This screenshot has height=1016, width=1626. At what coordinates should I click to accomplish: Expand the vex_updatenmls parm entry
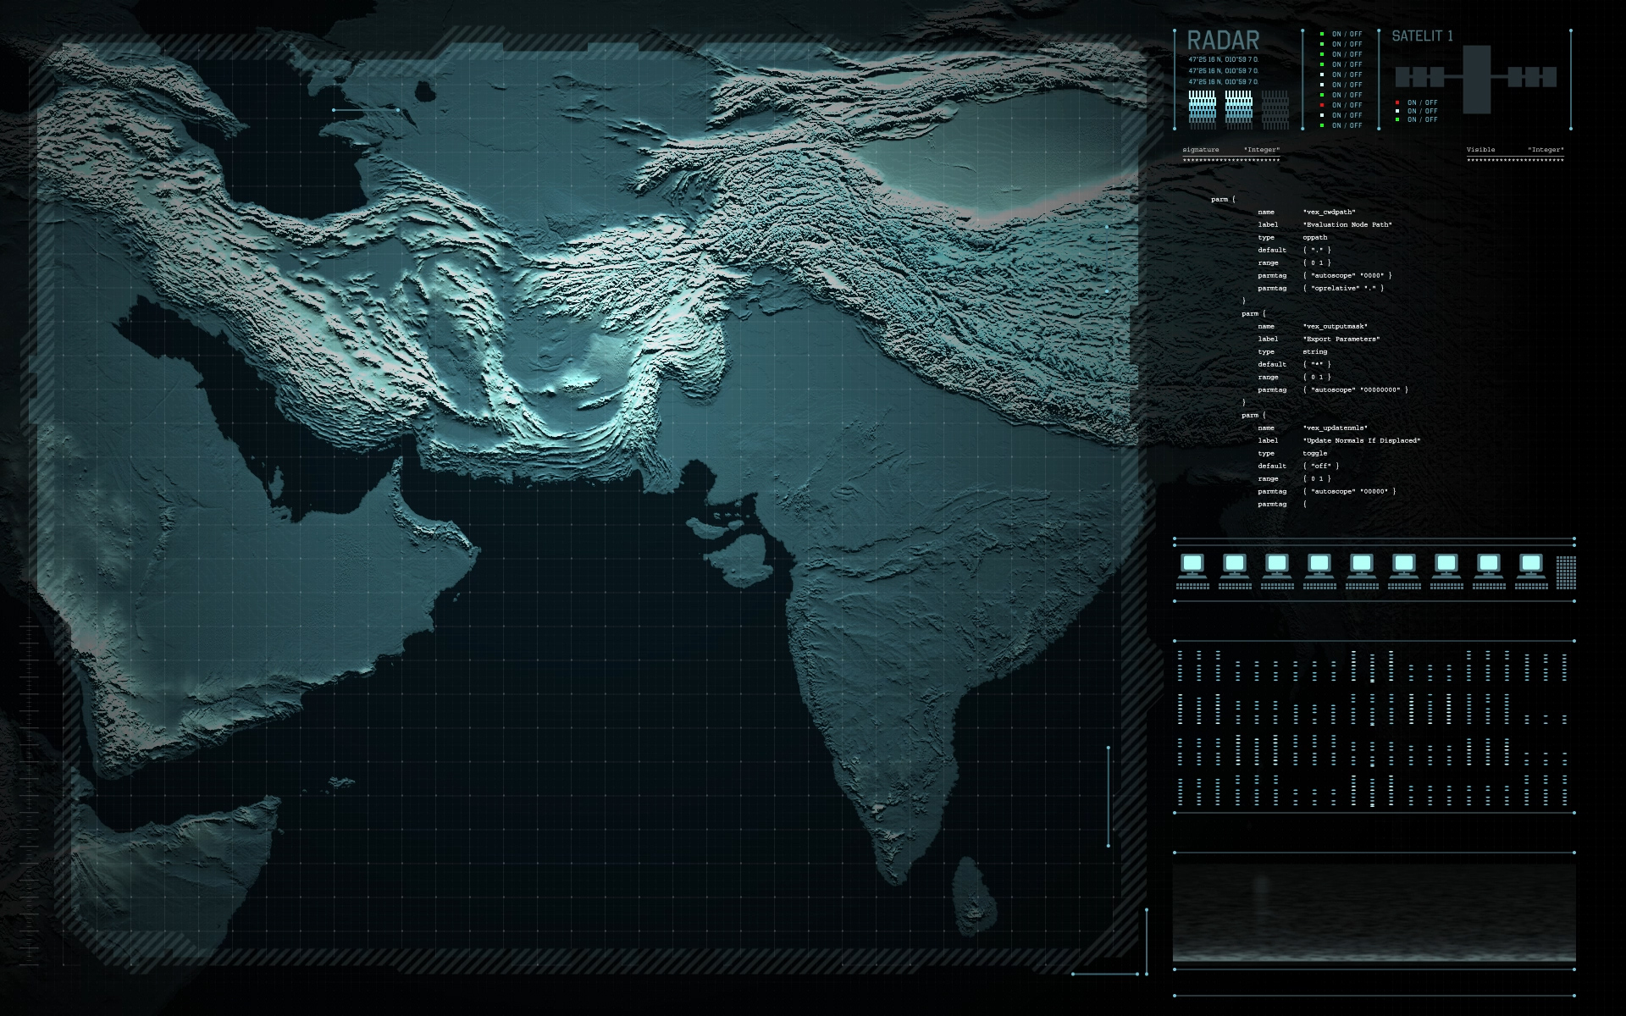(1253, 415)
